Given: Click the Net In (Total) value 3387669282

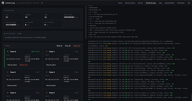Looking at the screenshot, I should tap(69, 17).
